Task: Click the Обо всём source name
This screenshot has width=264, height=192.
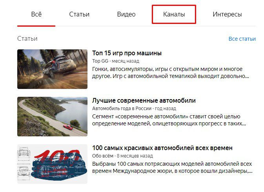Action: (103, 156)
